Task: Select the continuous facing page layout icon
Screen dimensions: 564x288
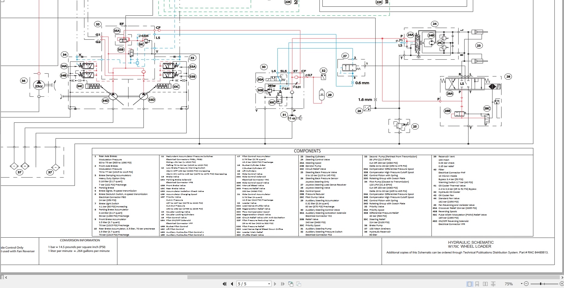Action: click(x=493, y=284)
